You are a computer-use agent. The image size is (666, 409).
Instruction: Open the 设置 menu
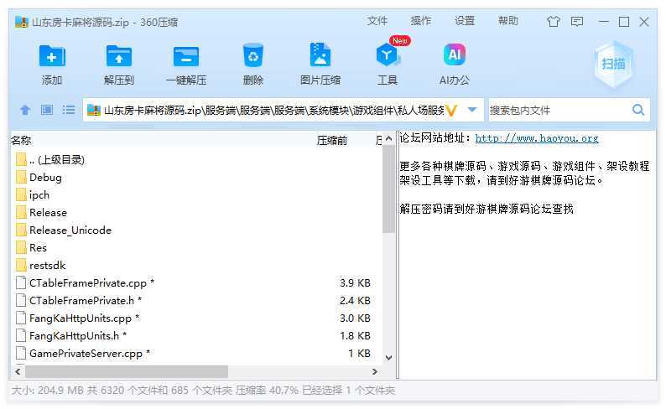464,21
